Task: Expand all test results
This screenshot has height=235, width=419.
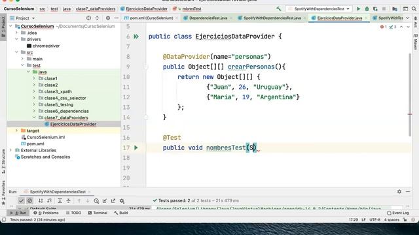Action: click(x=60, y=200)
